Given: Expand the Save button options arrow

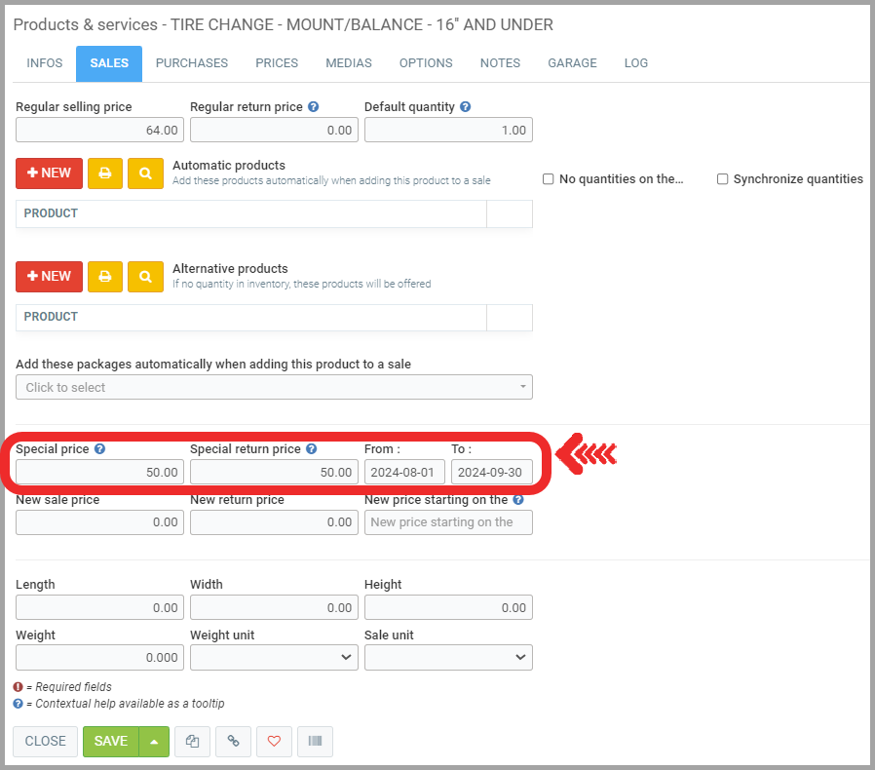Looking at the screenshot, I should 154,742.
